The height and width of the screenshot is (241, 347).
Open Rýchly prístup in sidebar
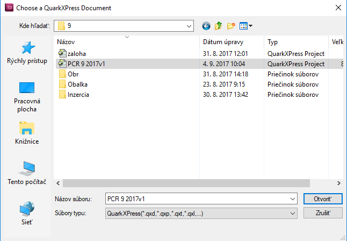[x=27, y=53]
